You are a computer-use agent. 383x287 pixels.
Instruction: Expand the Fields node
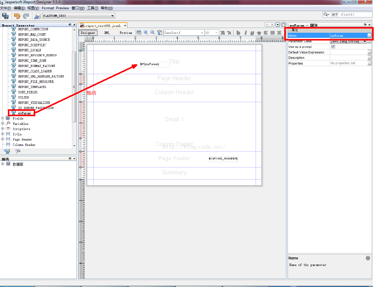click(x=3, y=118)
